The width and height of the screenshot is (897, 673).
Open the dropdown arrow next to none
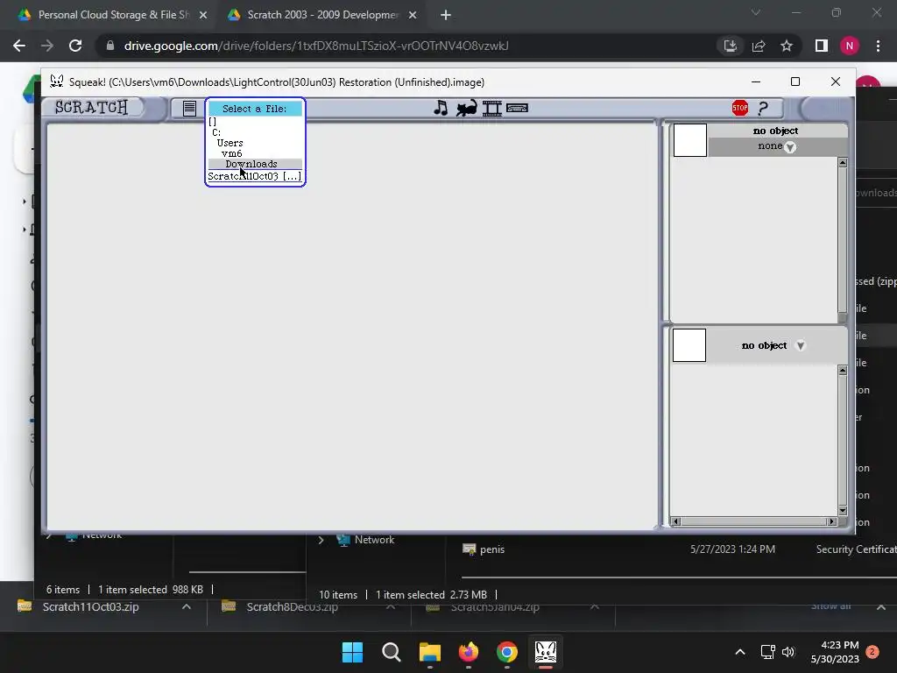coord(790,147)
